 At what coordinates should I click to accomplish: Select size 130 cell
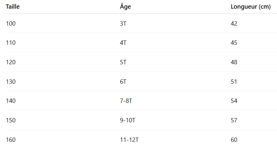coord(11,82)
